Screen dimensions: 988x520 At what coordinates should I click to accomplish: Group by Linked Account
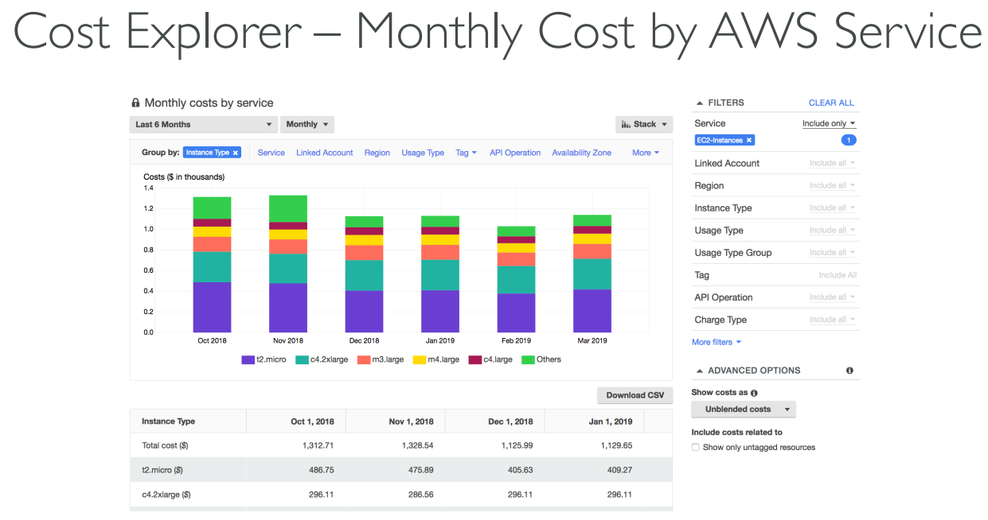(x=324, y=153)
